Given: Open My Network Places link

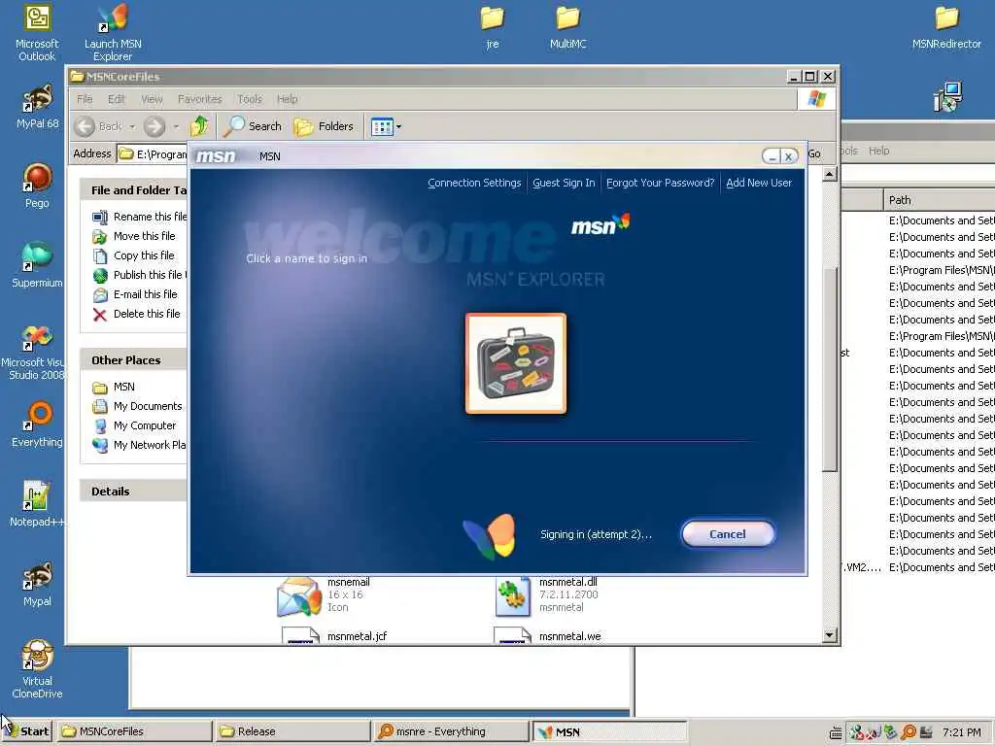Looking at the screenshot, I should (x=140, y=445).
